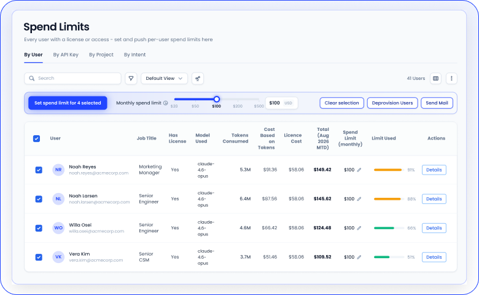Click the Job Title column header
The width and height of the screenshot is (479, 295).
click(147, 138)
